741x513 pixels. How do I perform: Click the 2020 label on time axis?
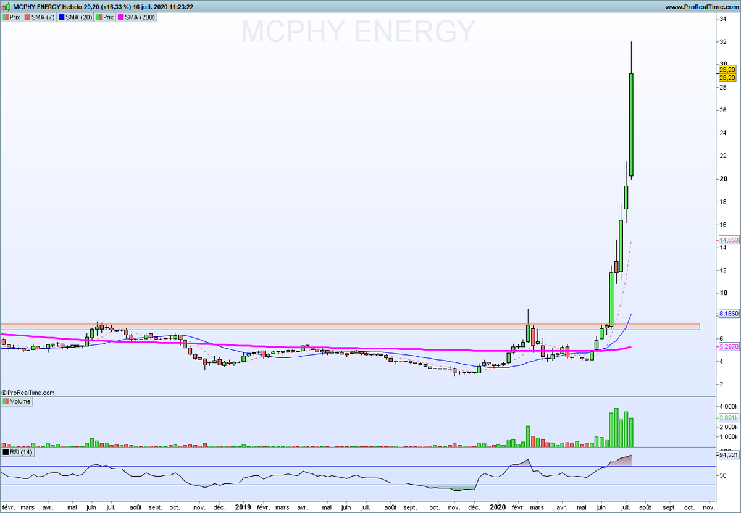[498, 507]
